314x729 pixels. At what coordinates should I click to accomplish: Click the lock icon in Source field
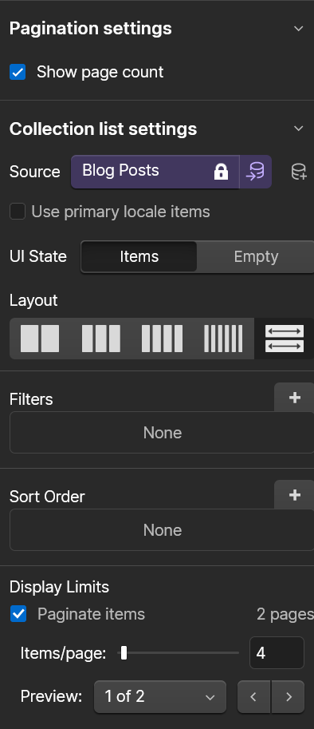point(221,172)
